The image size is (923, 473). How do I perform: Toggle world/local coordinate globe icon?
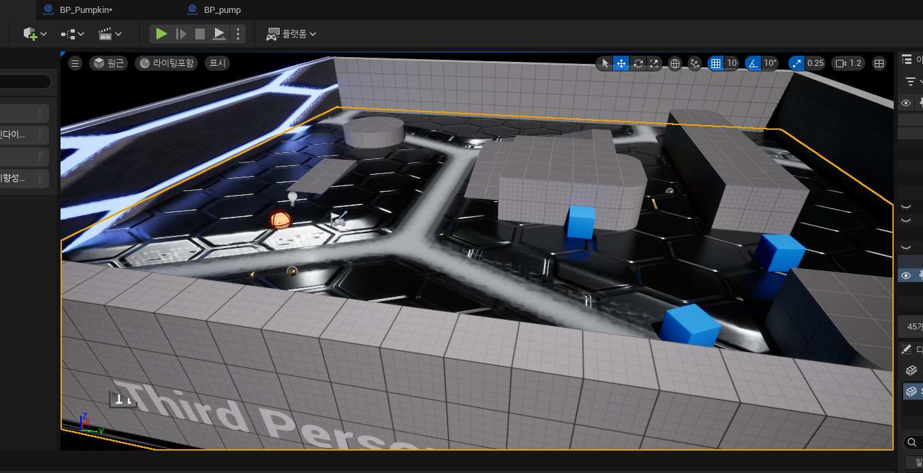[x=675, y=63]
